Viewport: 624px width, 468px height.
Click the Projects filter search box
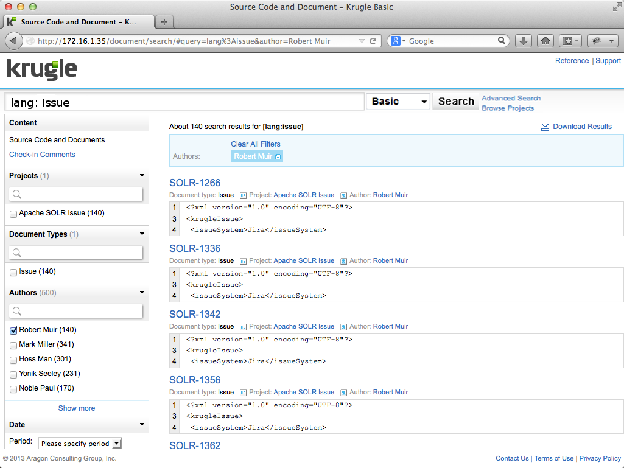point(75,194)
